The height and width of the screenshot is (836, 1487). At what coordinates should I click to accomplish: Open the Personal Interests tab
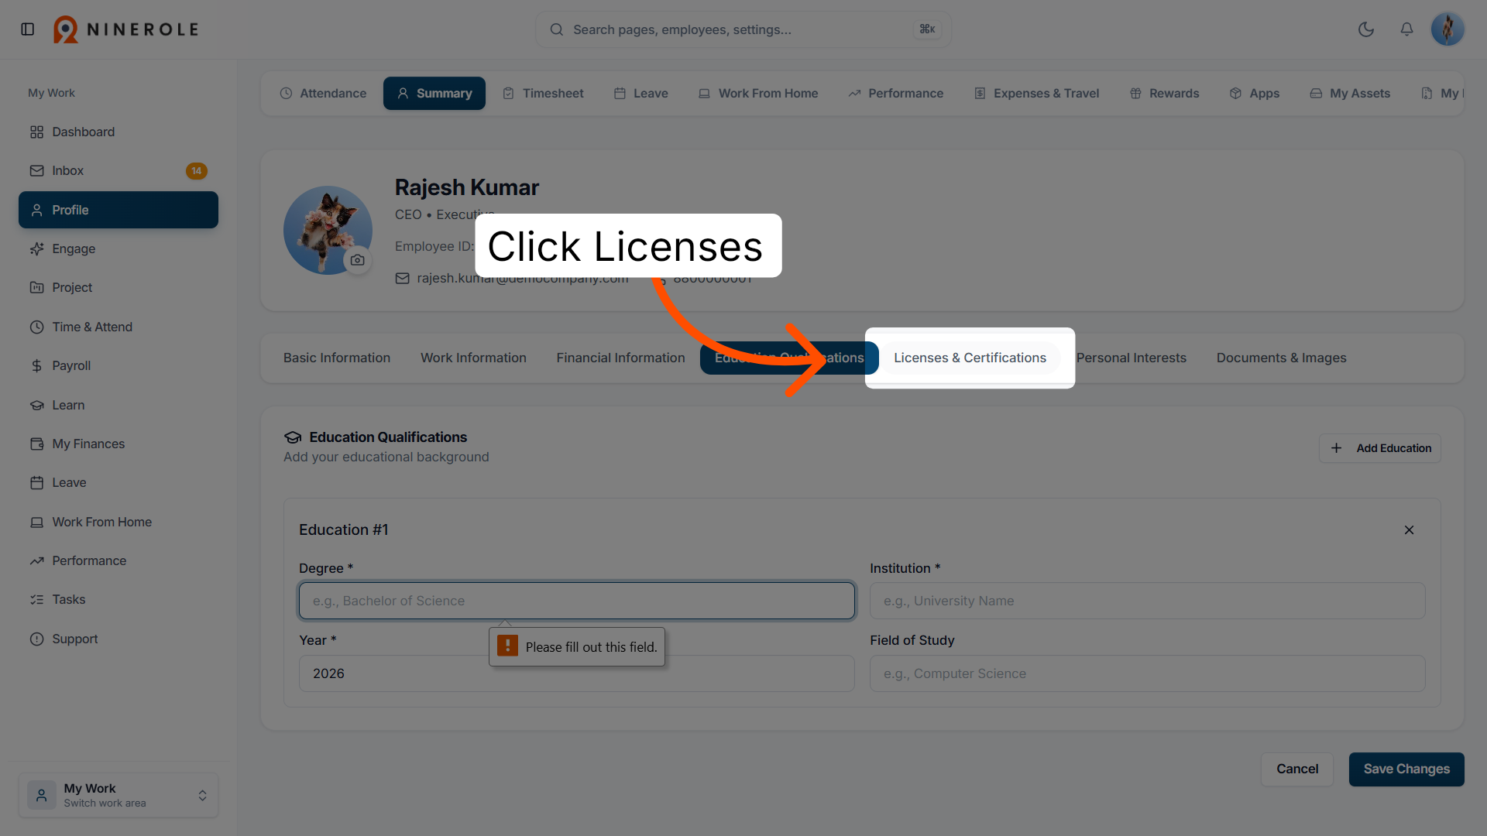[1131, 358]
